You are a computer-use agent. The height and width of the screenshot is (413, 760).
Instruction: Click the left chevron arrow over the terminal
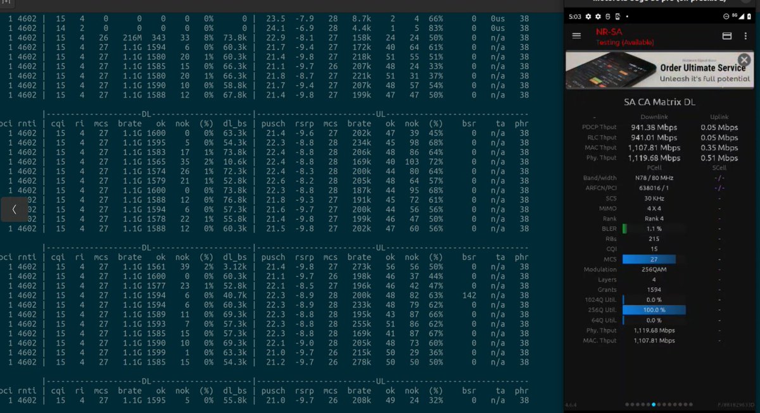pos(14,209)
